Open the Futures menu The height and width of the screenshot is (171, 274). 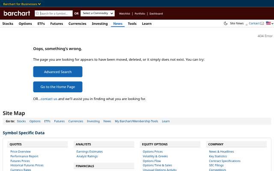[57, 24]
